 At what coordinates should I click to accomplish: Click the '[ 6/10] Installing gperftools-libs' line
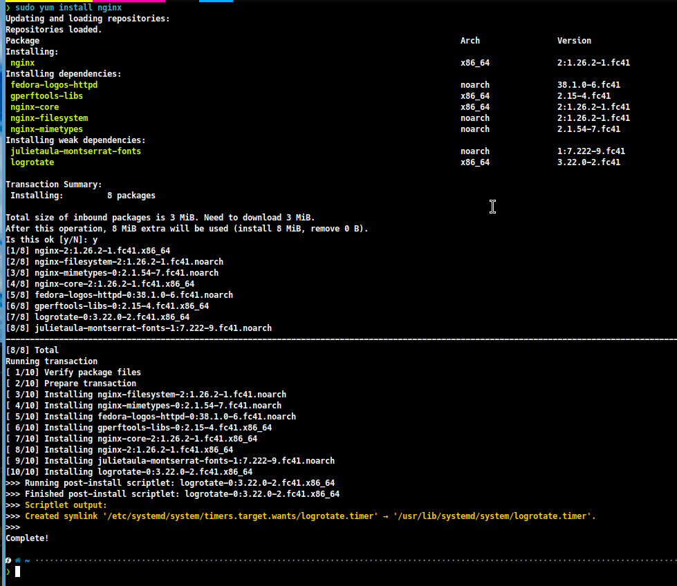[138, 428]
